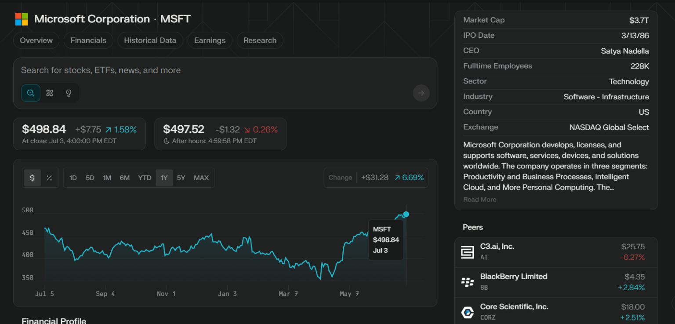Viewport: 675px width, 324px height.
Task: Click the BlackBerry logo icon in Peers
Action: point(467,282)
